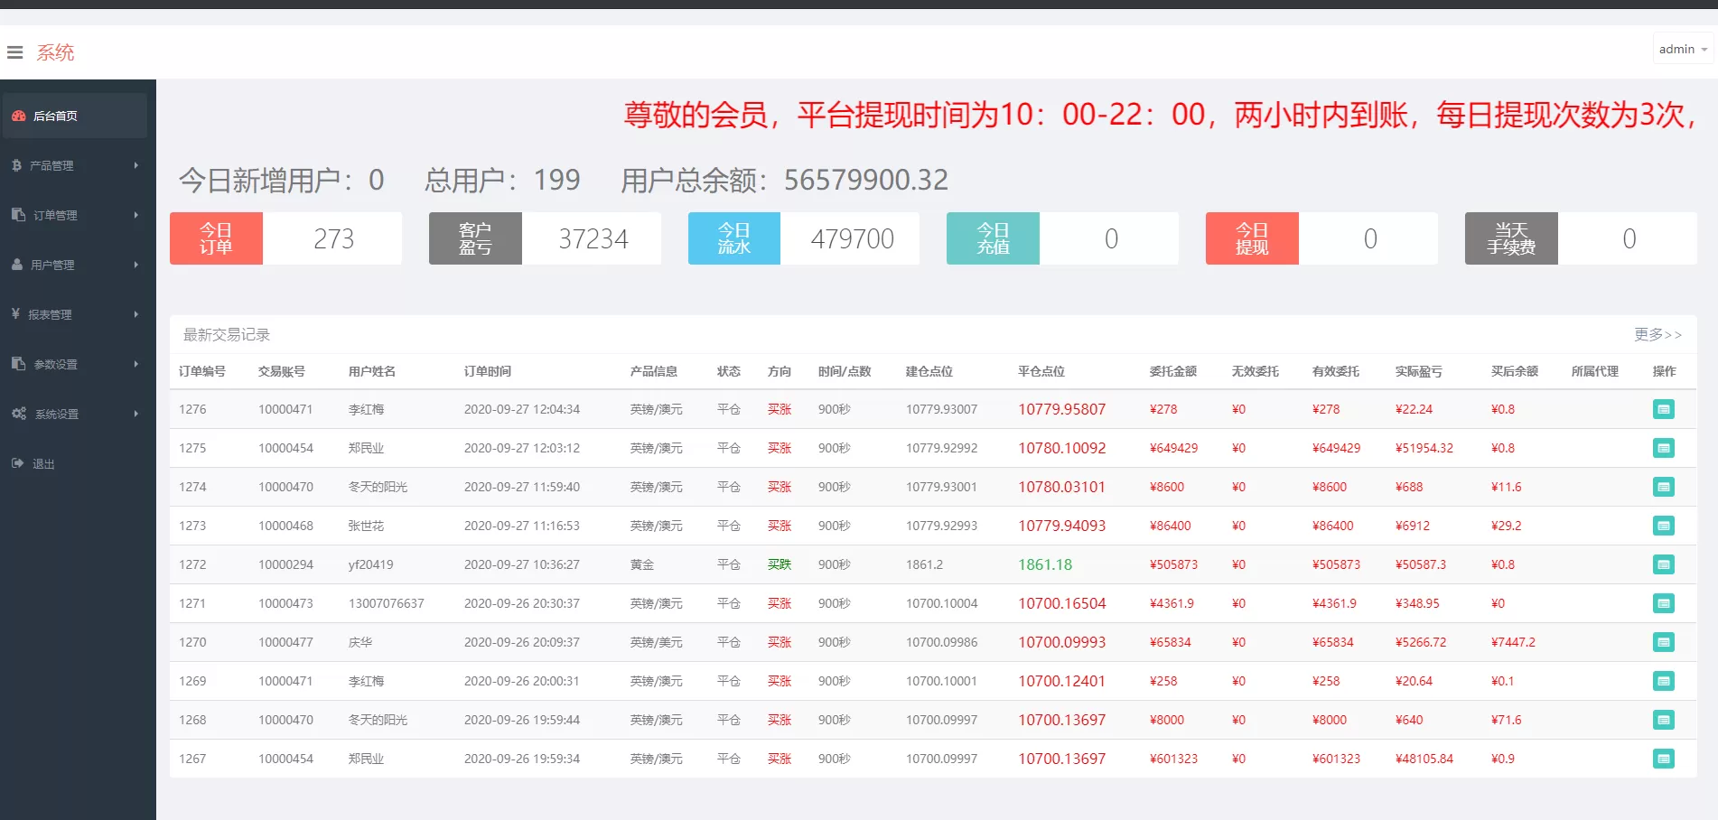Open action icon for order 1267
The height and width of the screenshot is (820, 1718).
coord(1663,759)
